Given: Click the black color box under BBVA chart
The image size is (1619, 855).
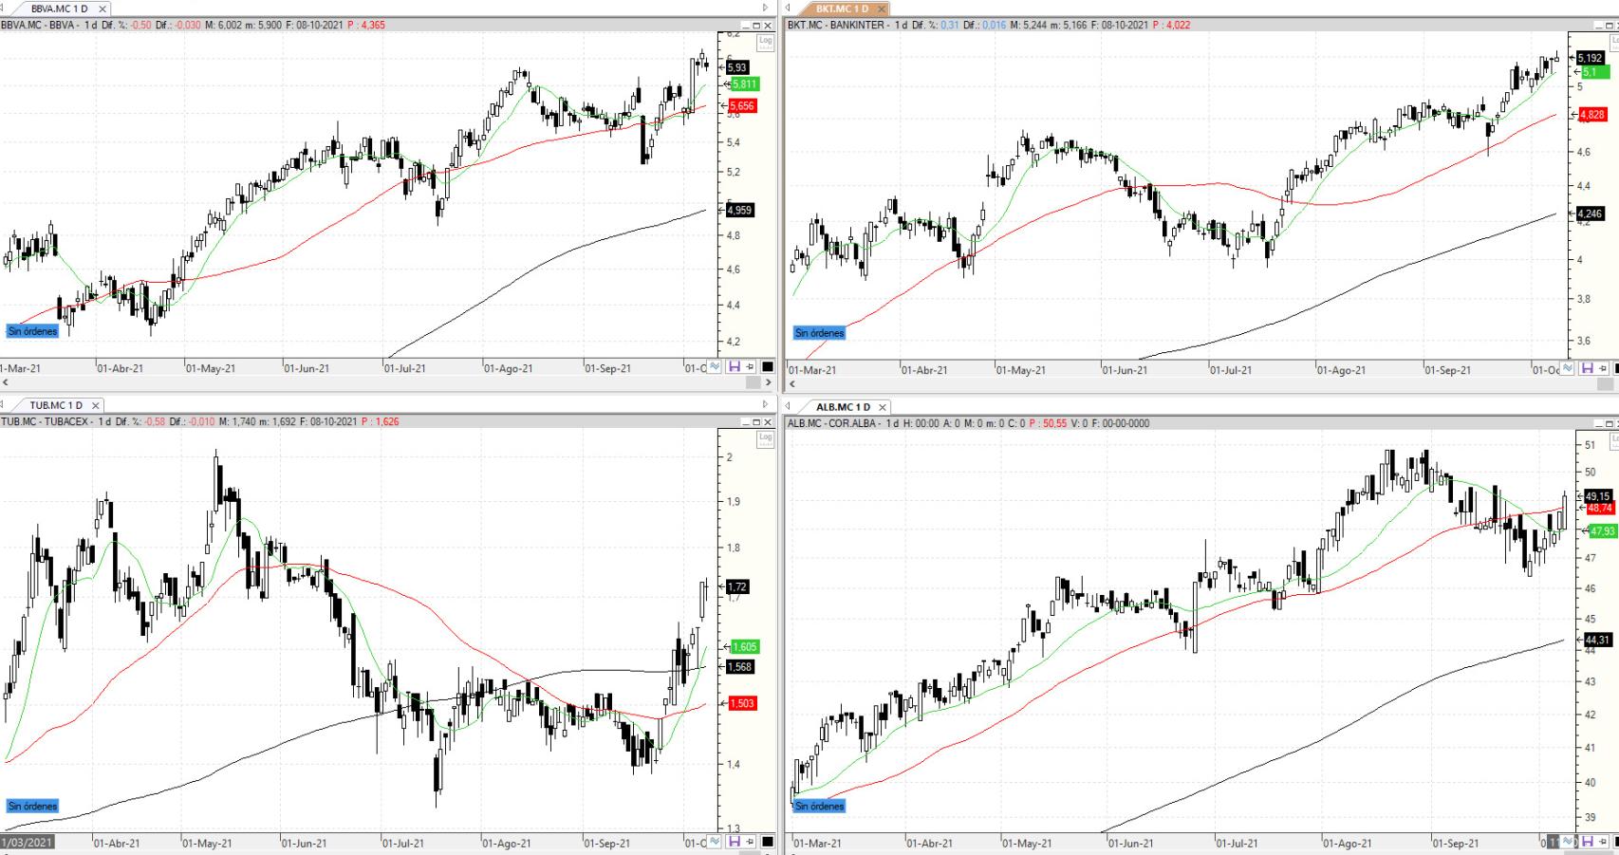Looking at the screenshot, I should pyautogui.click(x=767, y=367).
